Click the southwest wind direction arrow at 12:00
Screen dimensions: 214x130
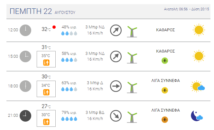[x=116, y=30]
